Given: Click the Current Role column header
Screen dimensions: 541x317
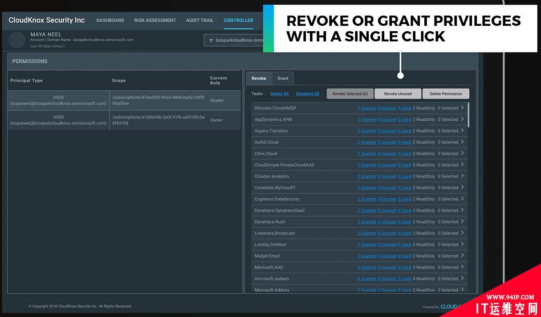Looking at the screenshot, I should pos(219,81).
